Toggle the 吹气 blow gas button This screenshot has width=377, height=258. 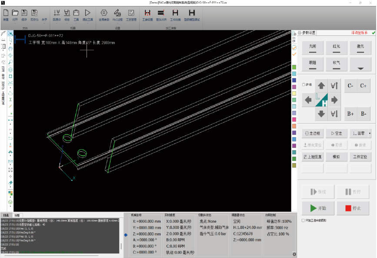337,64
